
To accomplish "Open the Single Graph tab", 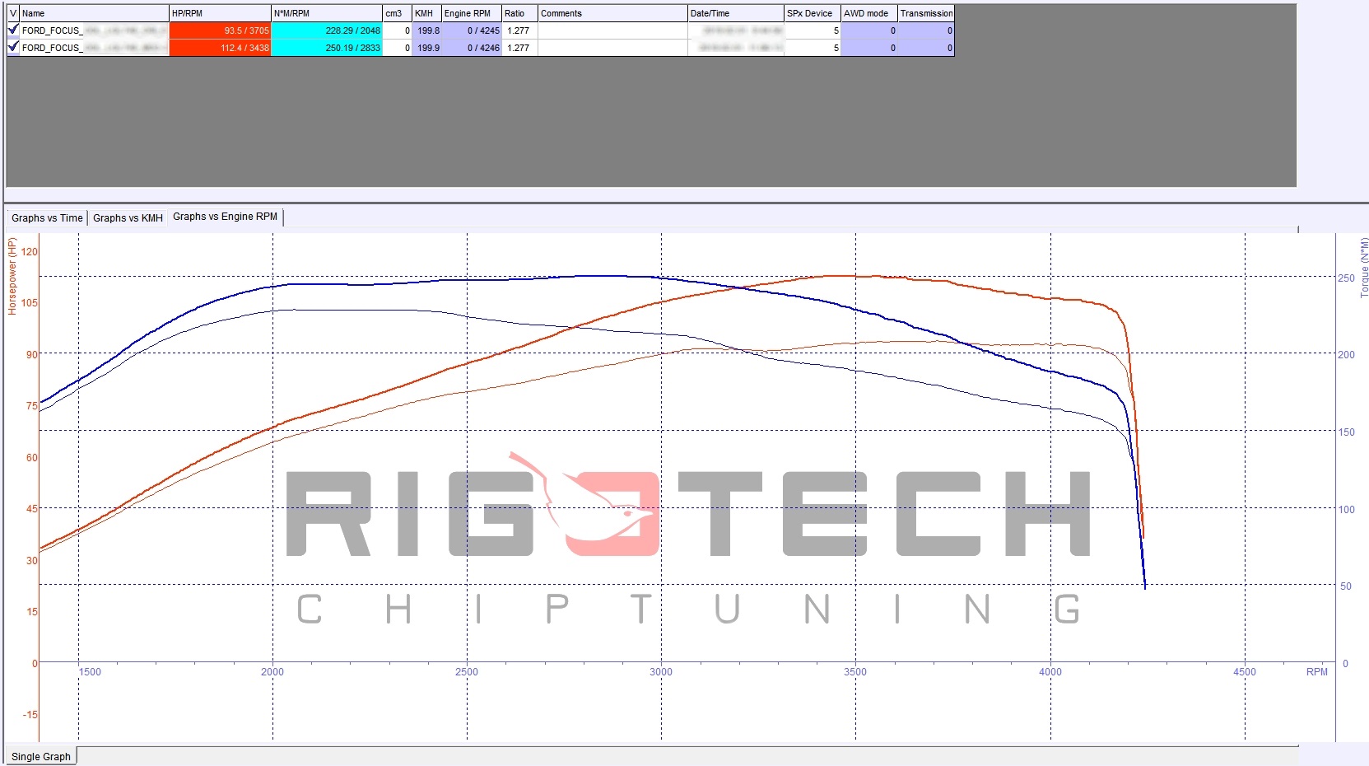I will [x=41, y=756].
